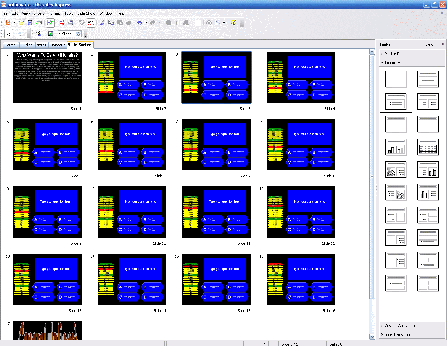Close the Tasks pane
This screenshot has height=346, width=447.
coord(443,44)
